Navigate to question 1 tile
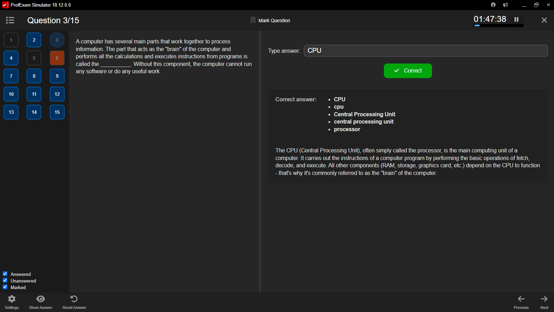This screenshot has width=554, height=312. point(11,40)
